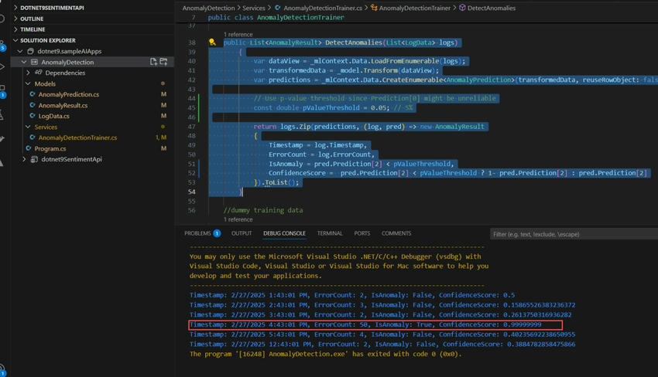Open AnomalyPrediction.cs from Models folder

(68, 94)
